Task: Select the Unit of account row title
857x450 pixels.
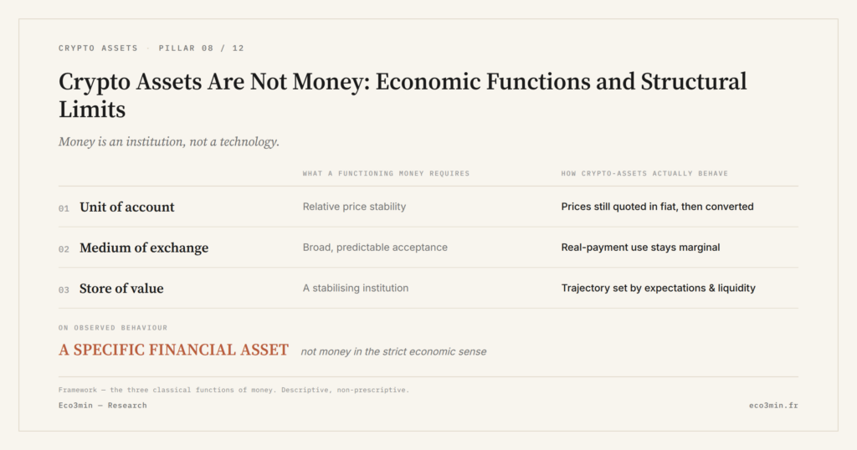Action: pyautogui.click(x=127, y=207)
